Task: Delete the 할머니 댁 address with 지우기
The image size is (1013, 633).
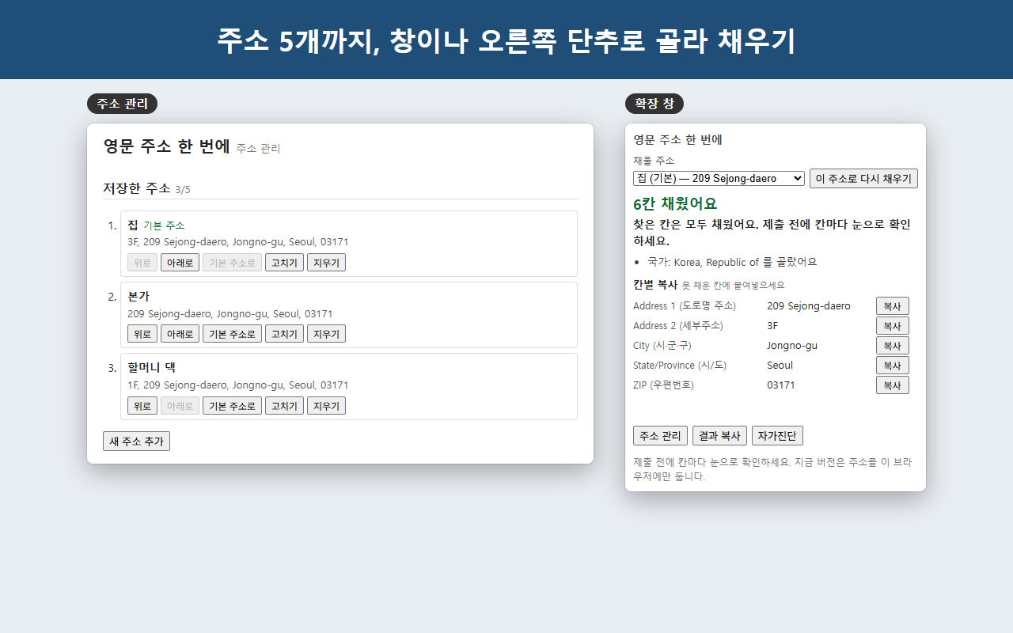Action: [326, 406]
